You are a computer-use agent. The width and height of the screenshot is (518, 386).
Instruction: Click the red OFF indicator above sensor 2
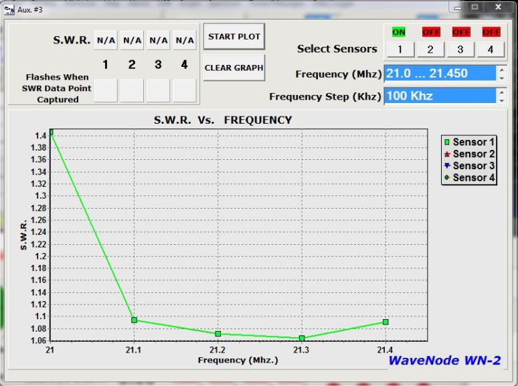click(431, 32)
